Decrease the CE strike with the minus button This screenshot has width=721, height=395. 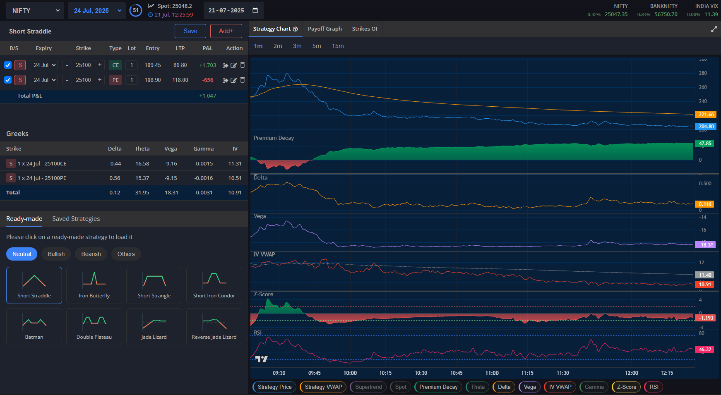[x=67, y=65]
